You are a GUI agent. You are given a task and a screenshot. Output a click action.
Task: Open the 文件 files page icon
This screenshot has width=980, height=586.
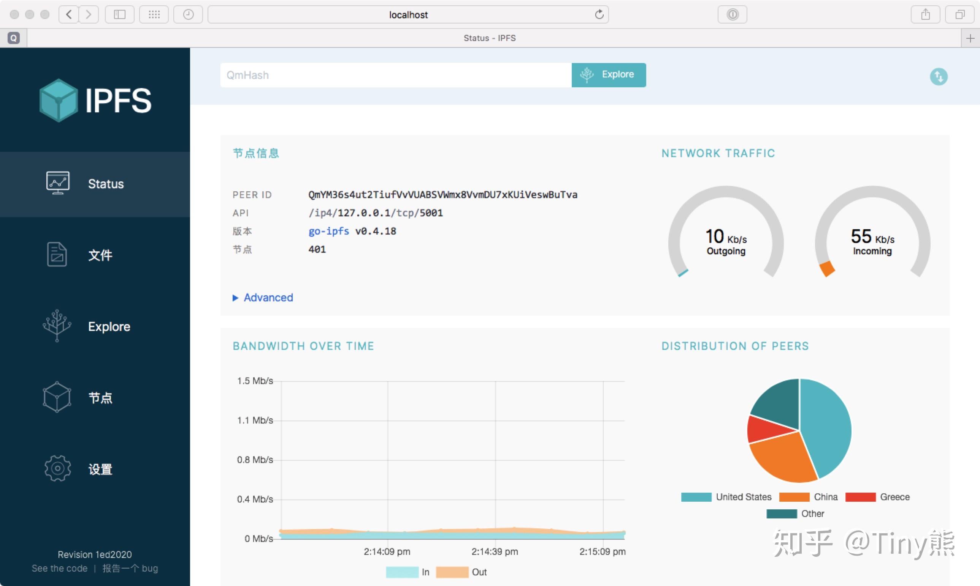coord(57,255)
